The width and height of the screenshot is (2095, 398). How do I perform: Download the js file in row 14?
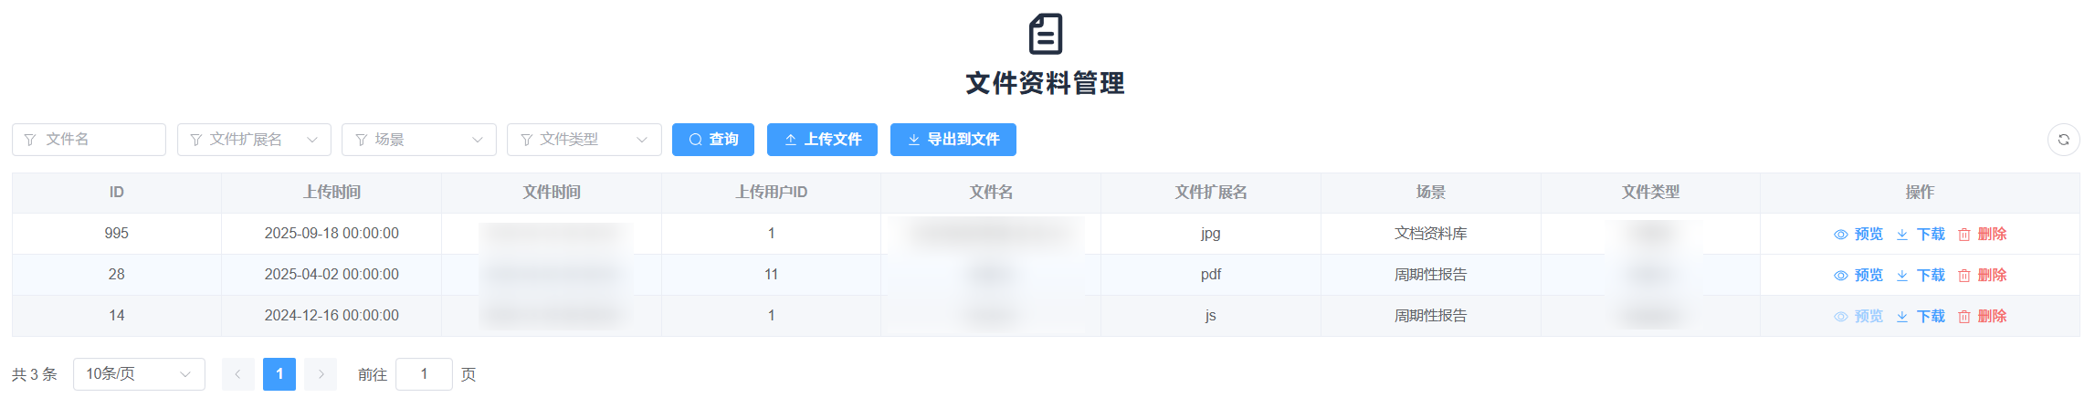coord(1921,317)
